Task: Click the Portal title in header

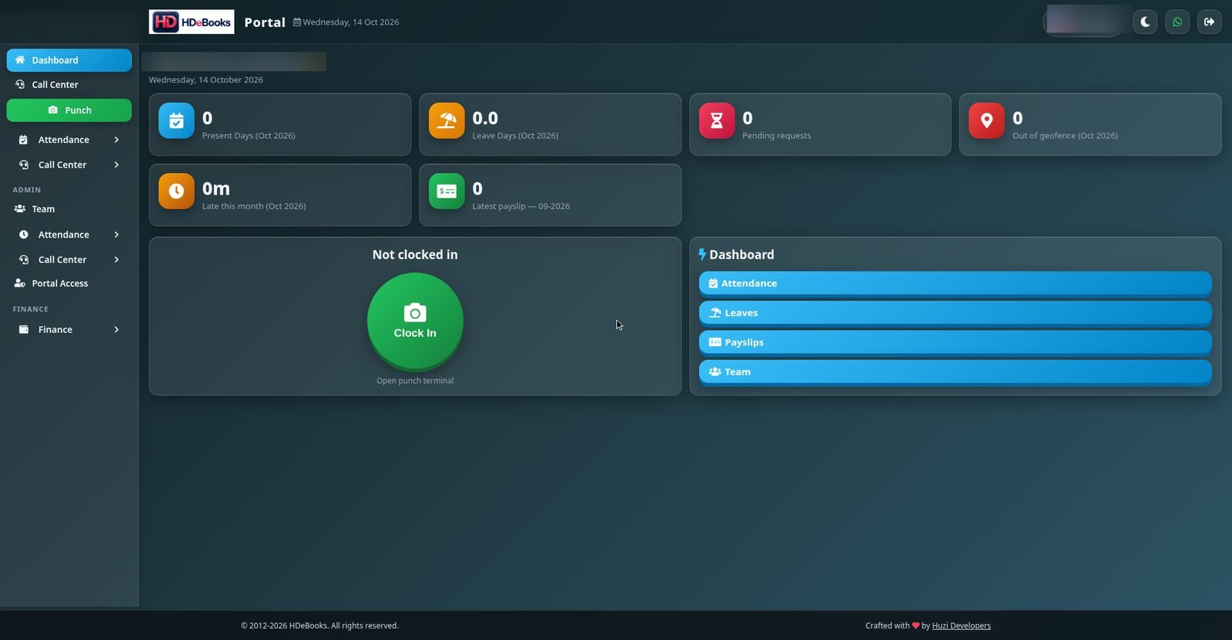Action: pyautogui.click(x=265, y=22)
